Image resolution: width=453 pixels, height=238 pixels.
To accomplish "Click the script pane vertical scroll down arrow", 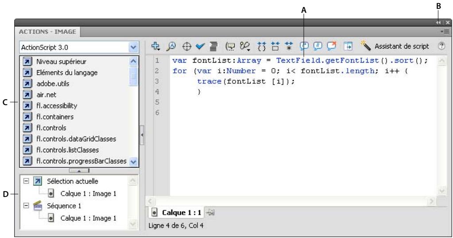I will [x=442, y=190].
